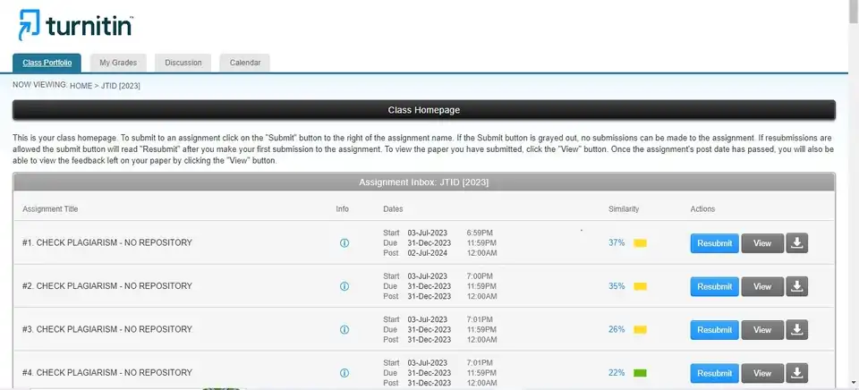Resubmit paper for assignment #3
The height and width of the screenshot is (390, 859).
tap(714, 330)
